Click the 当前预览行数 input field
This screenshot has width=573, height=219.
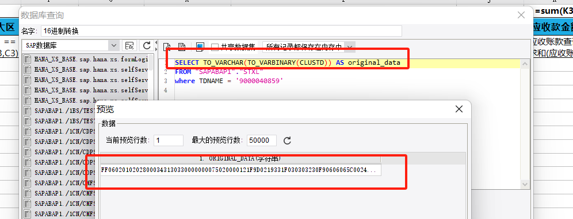coord(169,140)
